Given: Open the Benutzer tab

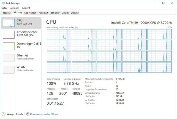Looking at the screenshot, I should 55,13.
